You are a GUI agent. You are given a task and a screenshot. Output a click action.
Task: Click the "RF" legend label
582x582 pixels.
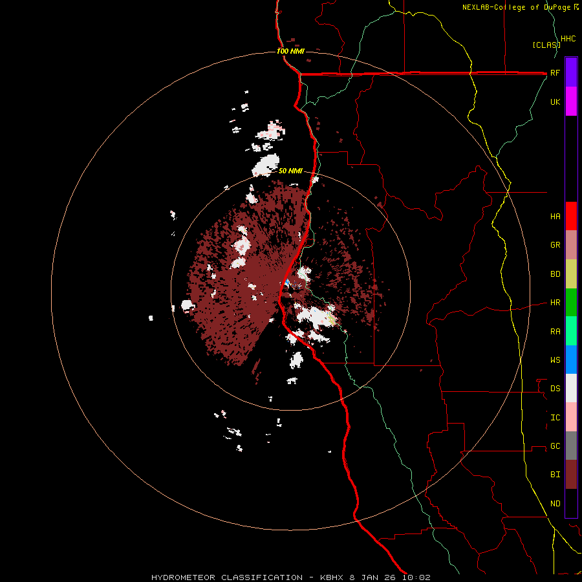tap(555, 73)
